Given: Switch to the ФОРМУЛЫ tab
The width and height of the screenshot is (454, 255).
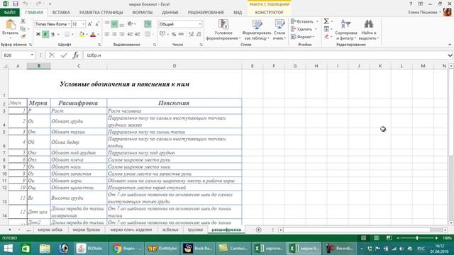Looking at the screenshot, I should point(142,13).
